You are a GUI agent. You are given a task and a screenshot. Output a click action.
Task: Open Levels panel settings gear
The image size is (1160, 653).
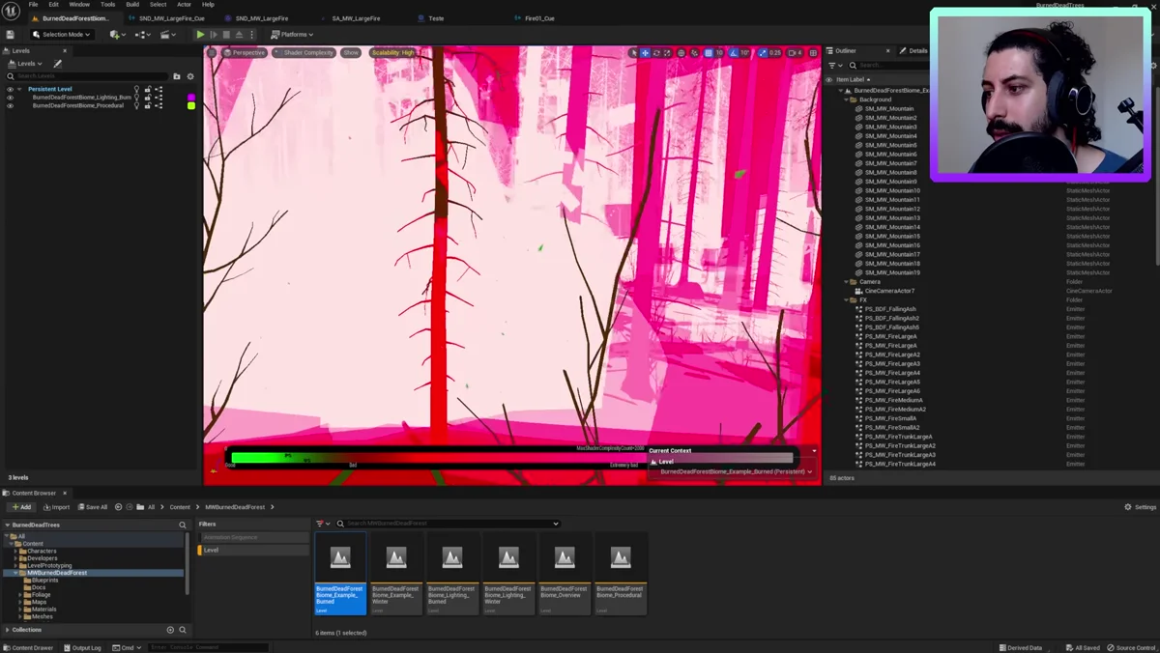coord(190,76)
